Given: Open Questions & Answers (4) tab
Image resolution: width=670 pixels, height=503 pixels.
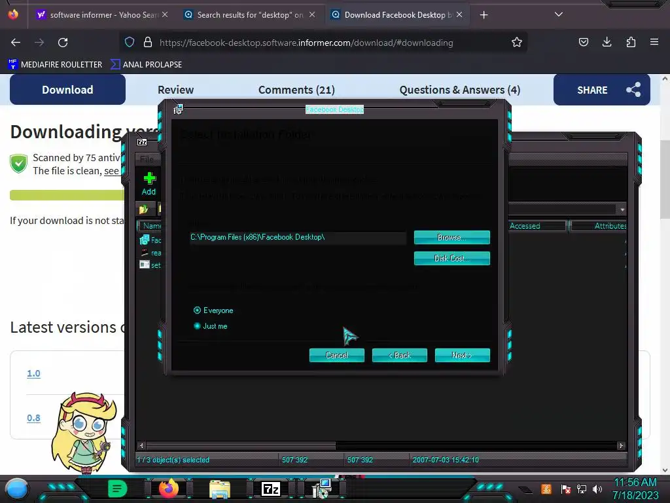Looking at the screenshot, I should (460, 90).
